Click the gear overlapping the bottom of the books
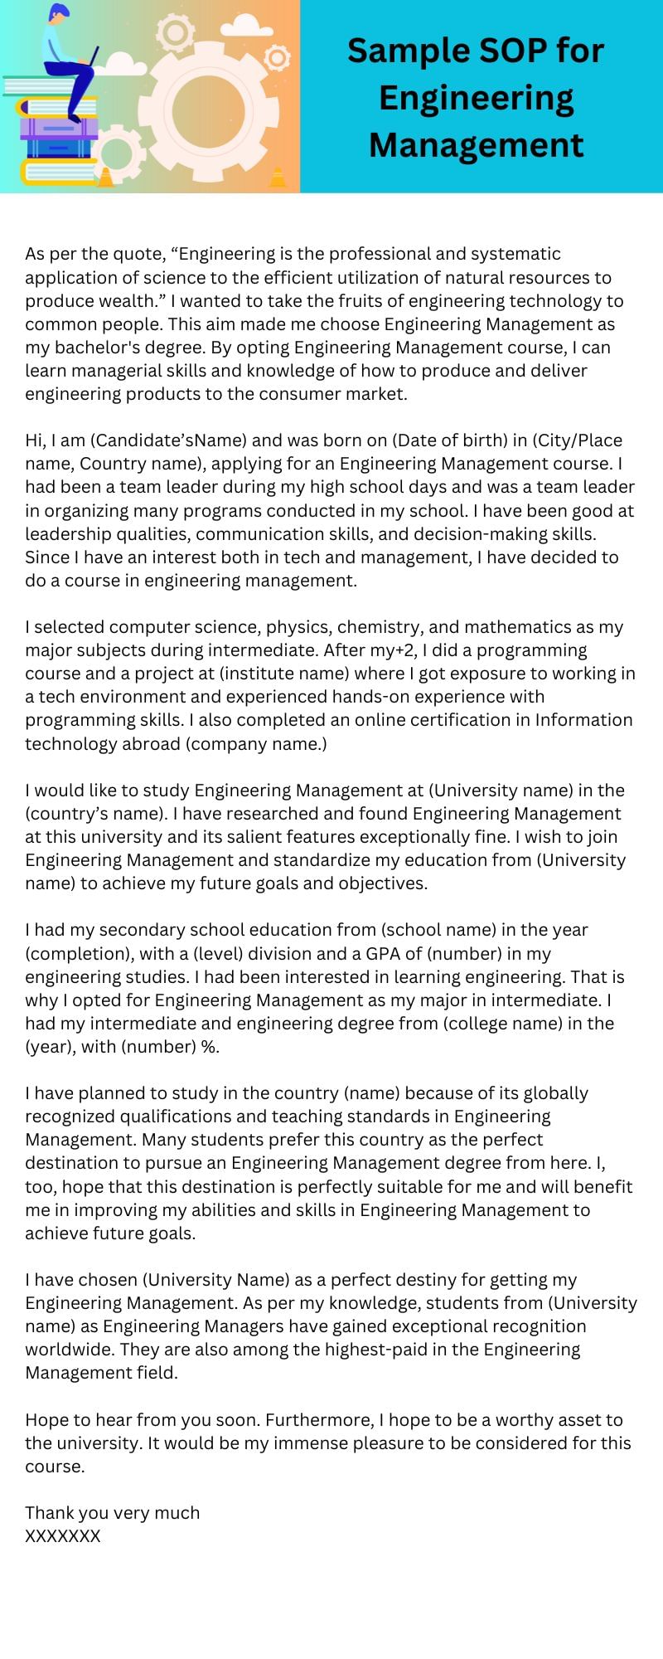This screenshot has width=663, height=1659. point(116,153)
